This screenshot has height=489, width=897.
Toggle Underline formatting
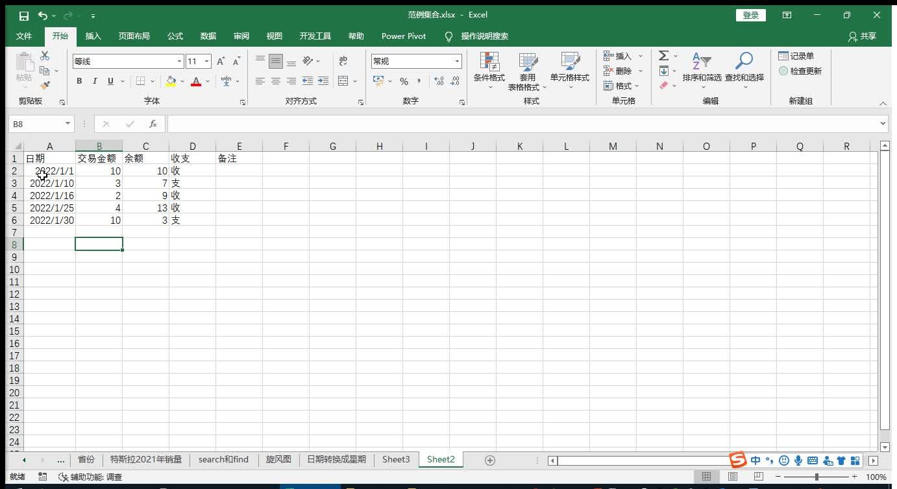point(110,81)
